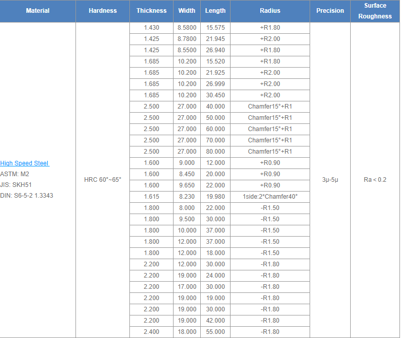This screenshot has width=401, height=338.
Task: Click width cell '8.7800'
Action: [x=187, y=39]
